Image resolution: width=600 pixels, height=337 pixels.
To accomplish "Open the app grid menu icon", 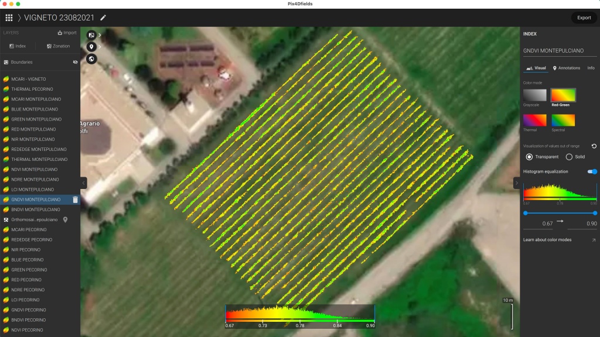I will [9, 18].
